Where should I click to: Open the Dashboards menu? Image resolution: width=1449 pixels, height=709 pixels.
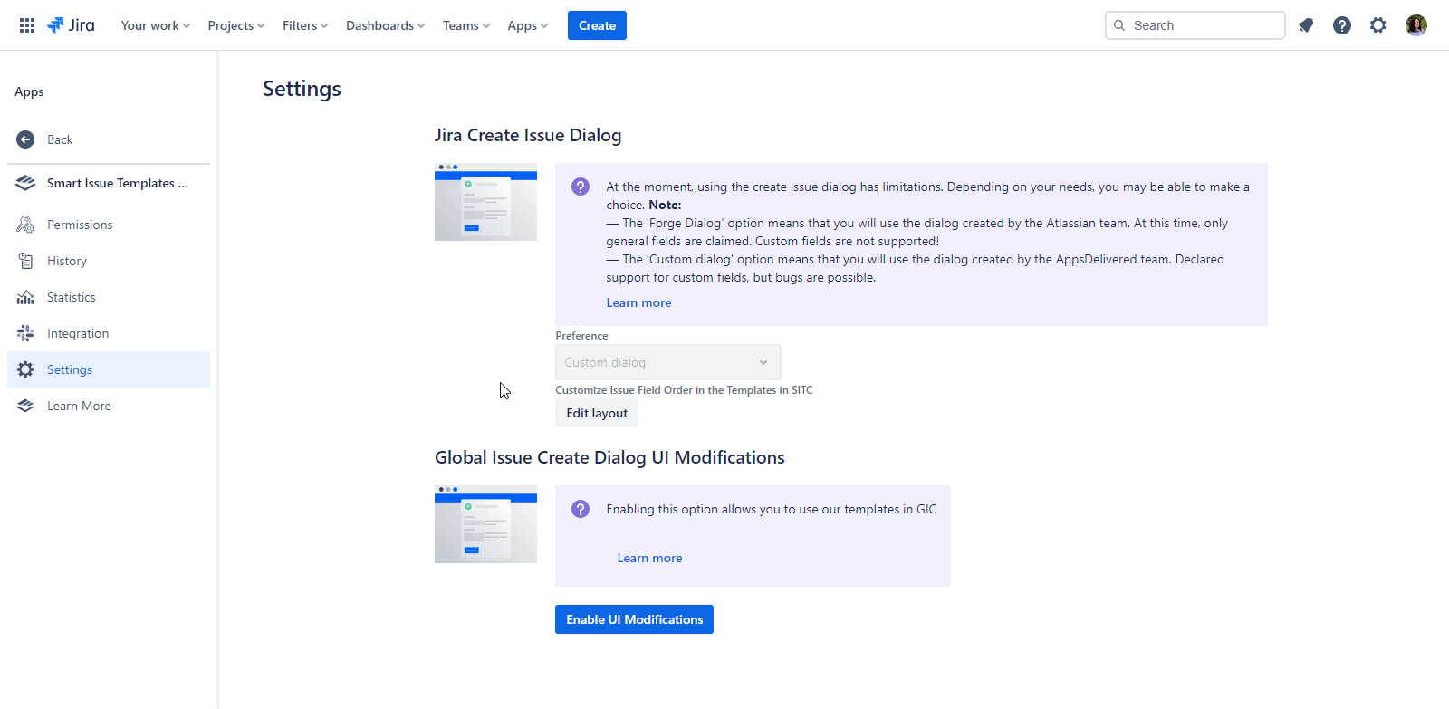385,25
